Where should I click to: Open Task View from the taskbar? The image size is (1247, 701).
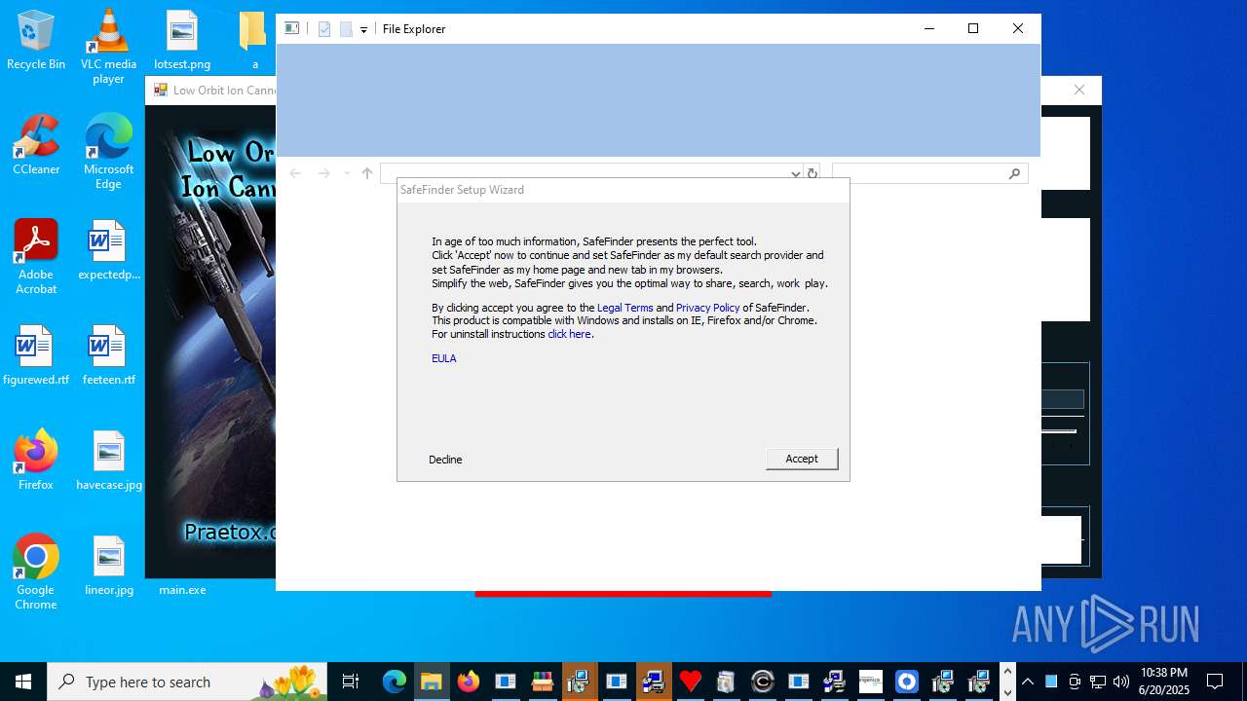(x=351, y=682)
